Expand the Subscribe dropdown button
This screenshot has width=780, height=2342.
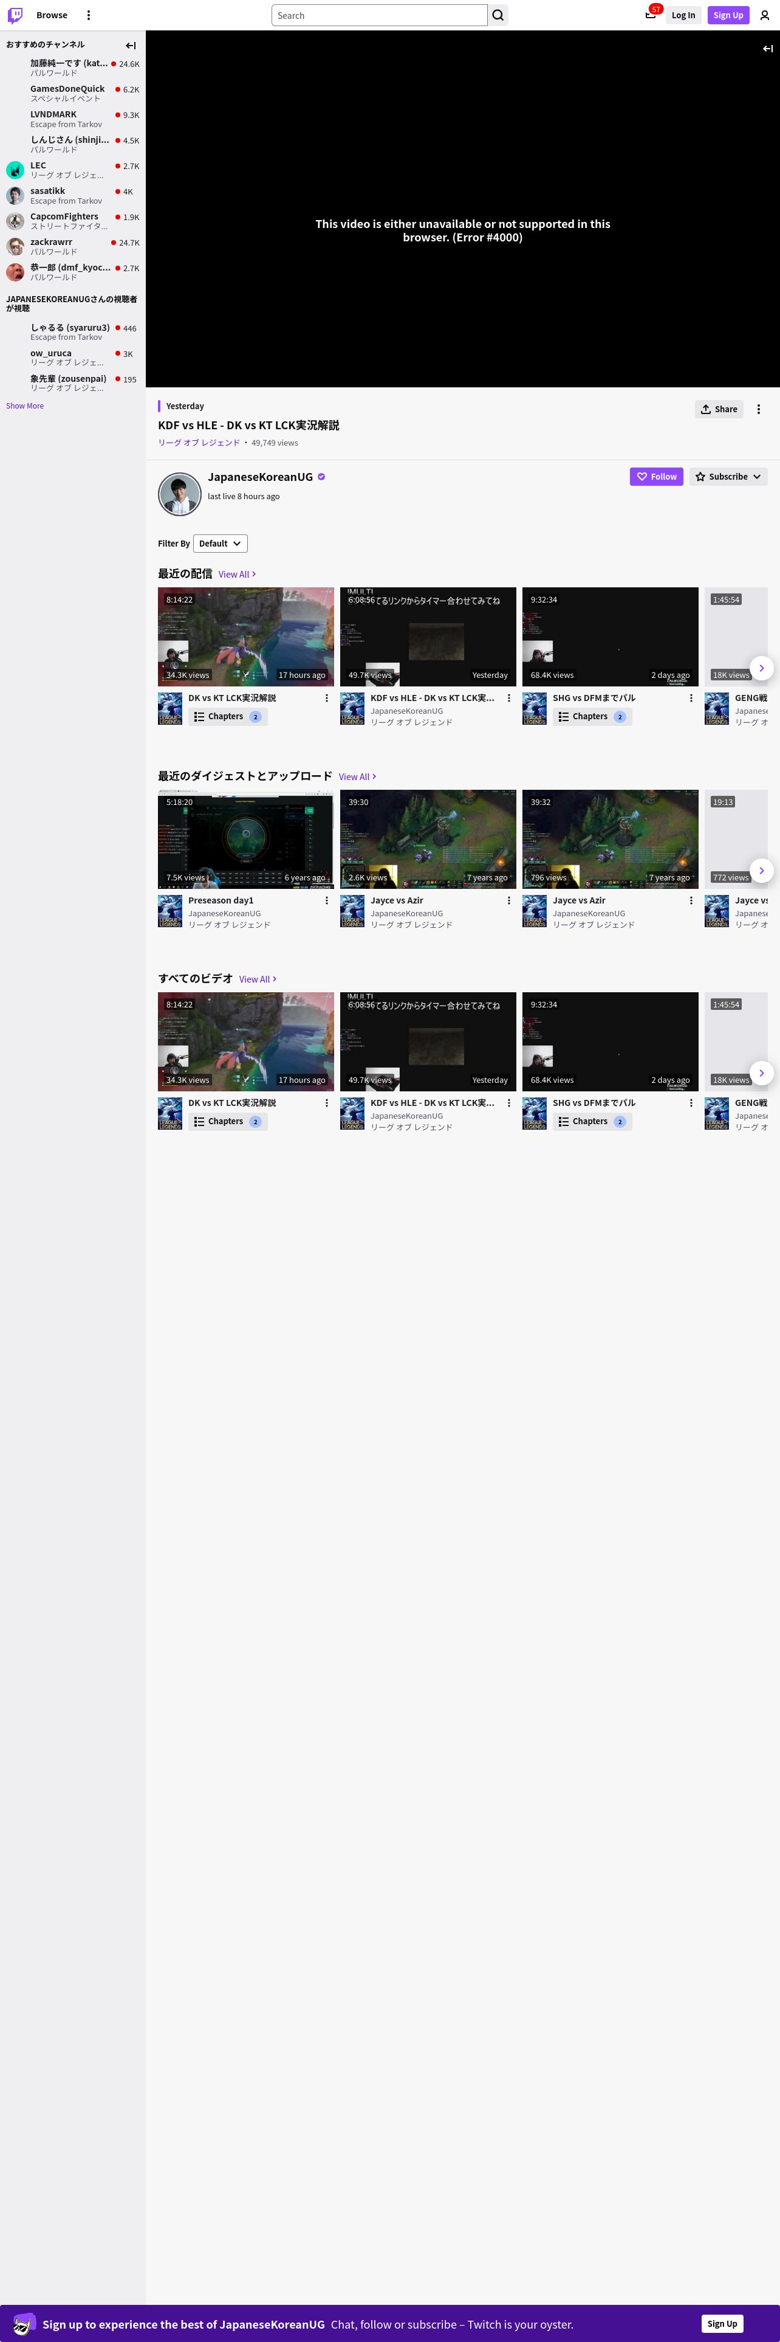point(728,477)
